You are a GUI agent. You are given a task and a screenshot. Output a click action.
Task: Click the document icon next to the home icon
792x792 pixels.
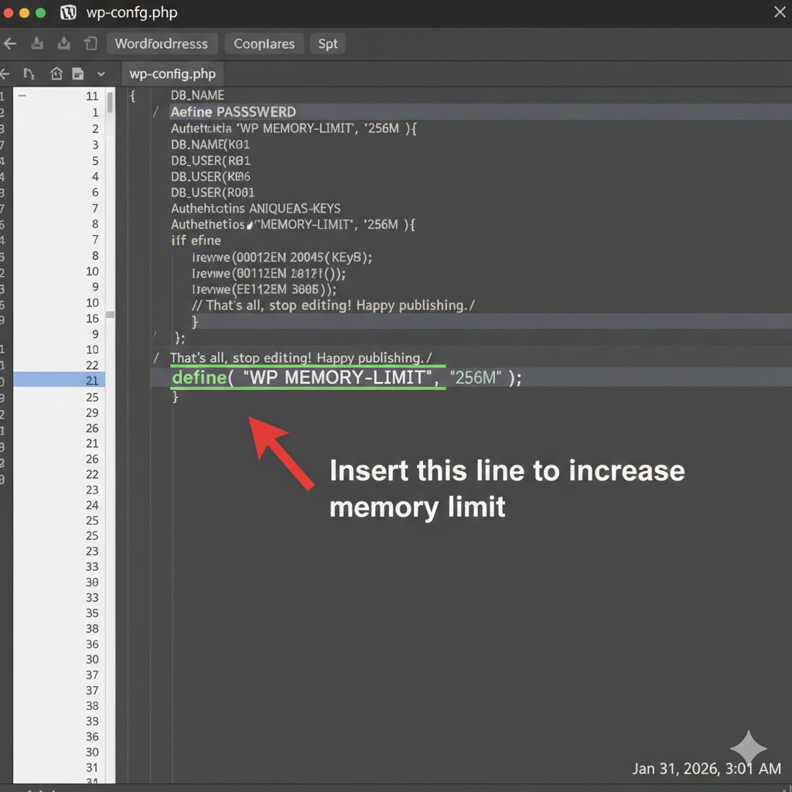(78, 73)
